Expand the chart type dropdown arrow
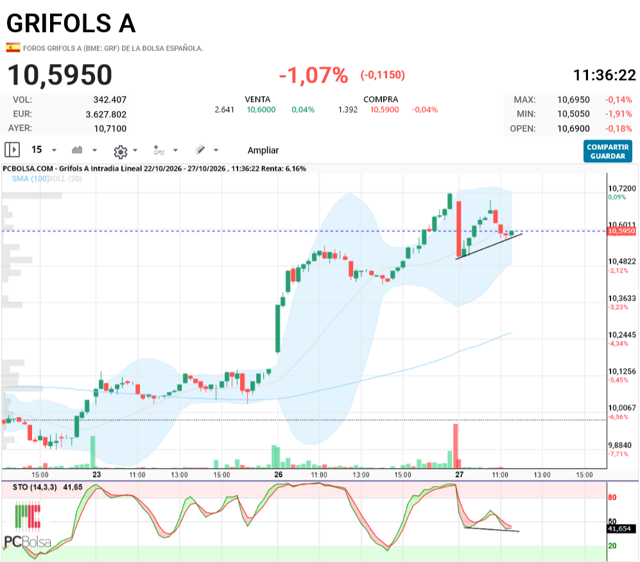The height and width of the screenshot is (562, 640). 95,150
